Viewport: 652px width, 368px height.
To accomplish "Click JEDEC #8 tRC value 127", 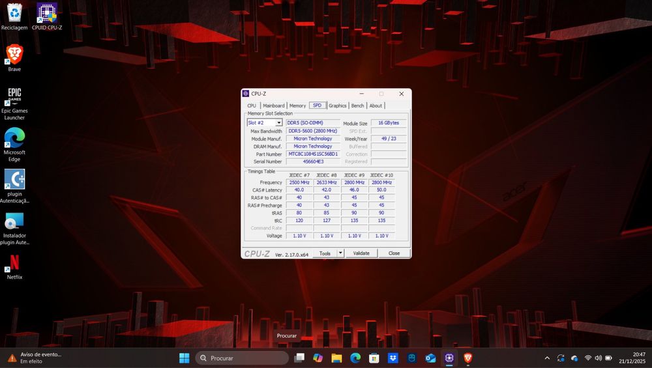I will click(327, 221).
